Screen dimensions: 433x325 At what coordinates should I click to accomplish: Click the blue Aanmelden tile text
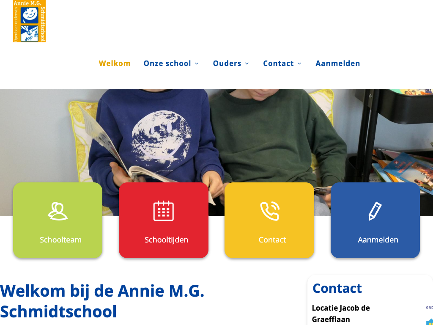click(x=378, y=240)
